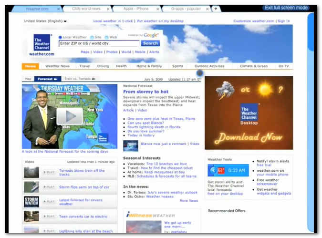Open 'Can you spot Blanca?' link
The image size is (322, 238).
145,123
